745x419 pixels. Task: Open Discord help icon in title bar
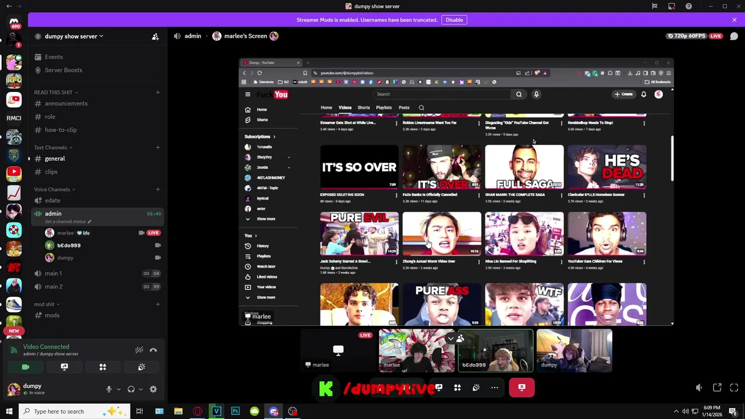tap(689, 6)
